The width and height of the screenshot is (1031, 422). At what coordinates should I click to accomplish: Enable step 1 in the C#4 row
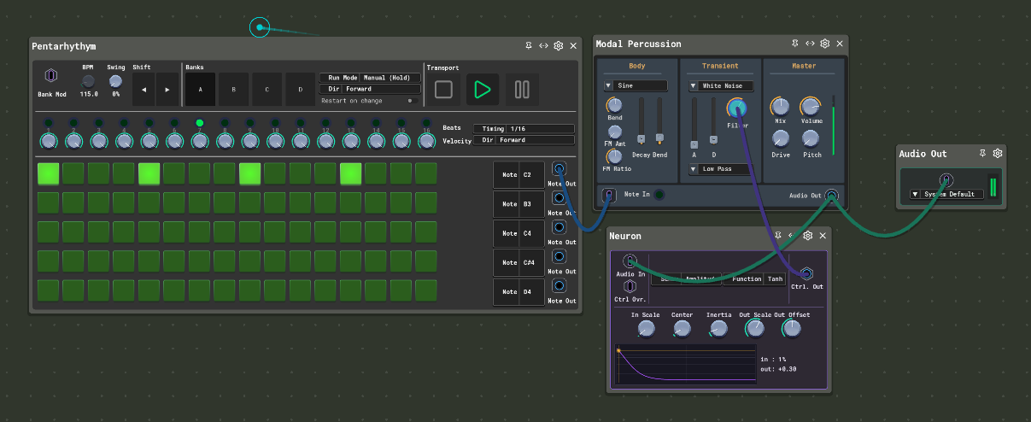point(49,261)
